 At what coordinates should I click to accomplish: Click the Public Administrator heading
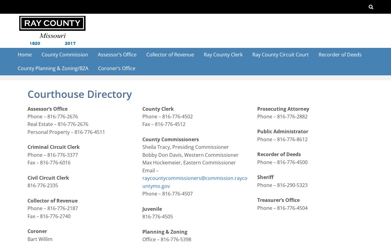pos(283,131)
